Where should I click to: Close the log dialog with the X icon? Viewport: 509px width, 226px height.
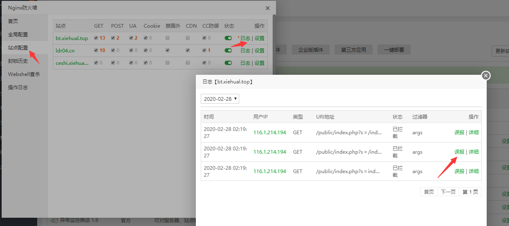click(486, 75)
